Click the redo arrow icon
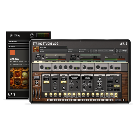The width and height of the screenshot is (137, 137). pyautogui.click(x=120, y=51)
